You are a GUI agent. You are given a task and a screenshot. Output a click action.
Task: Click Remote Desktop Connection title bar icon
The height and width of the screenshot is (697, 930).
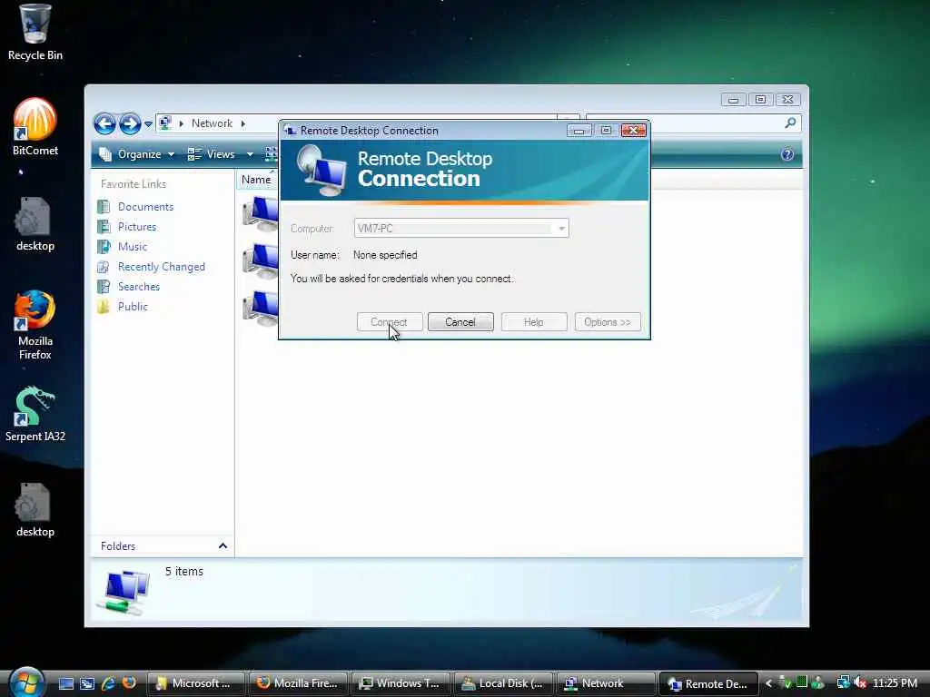(x=290, y=131)
